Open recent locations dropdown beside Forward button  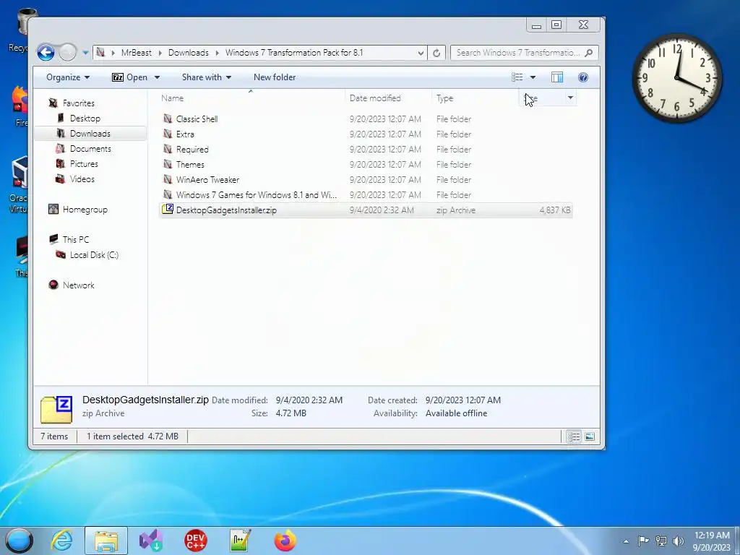tap(85, 53)
